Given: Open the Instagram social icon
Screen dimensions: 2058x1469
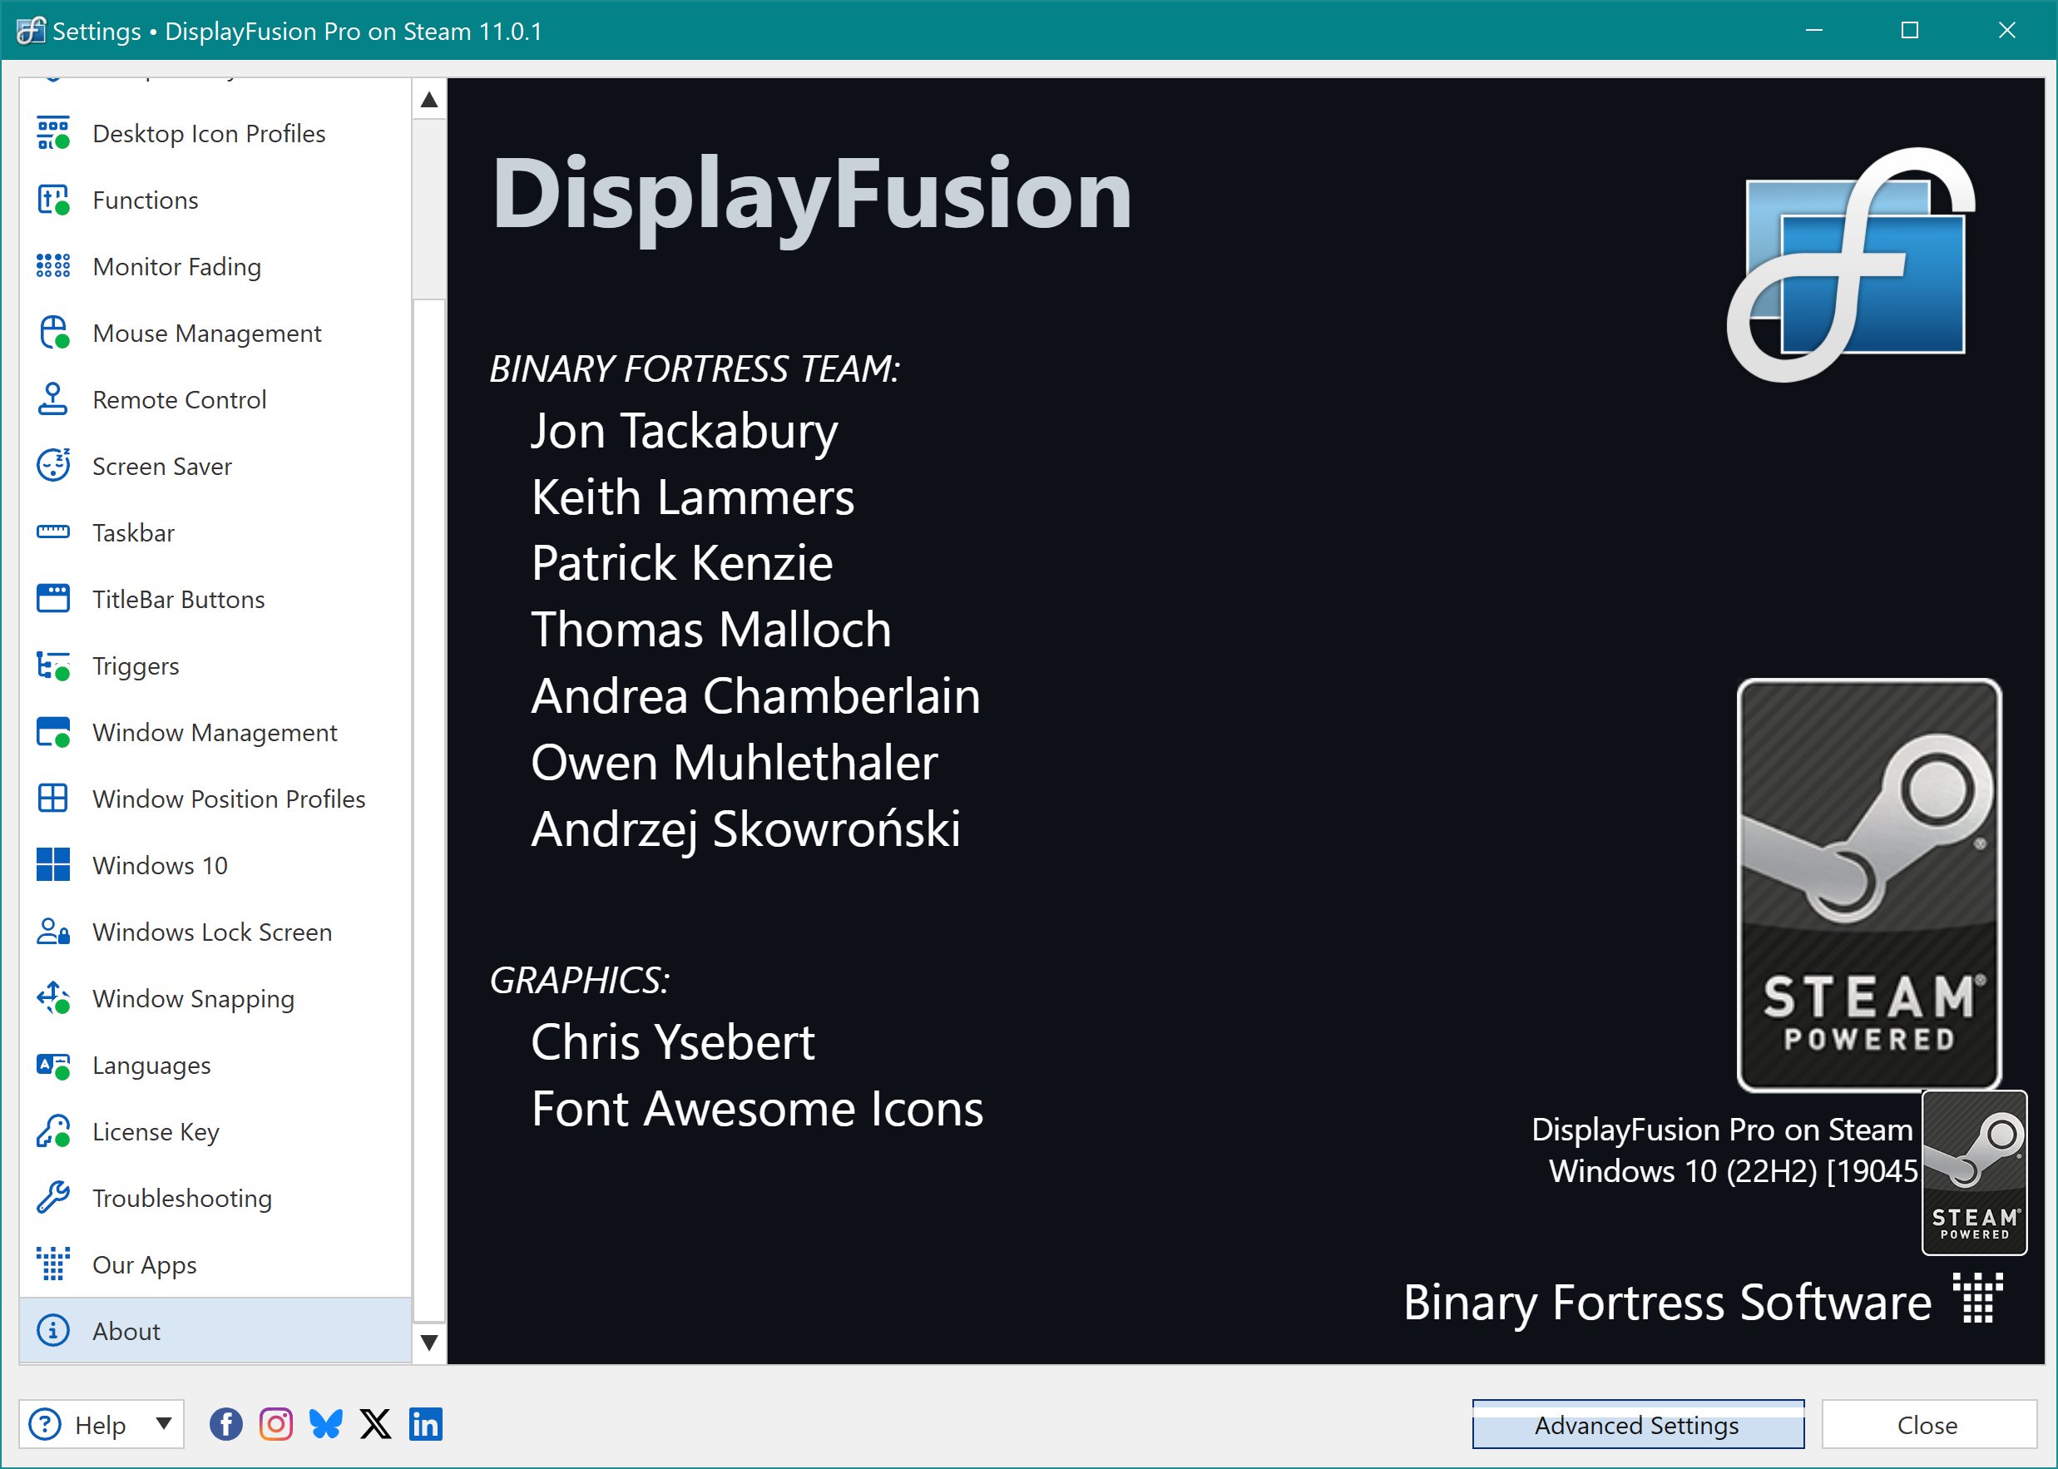Looking at the screenshot, I should [x=276, y=1425].
